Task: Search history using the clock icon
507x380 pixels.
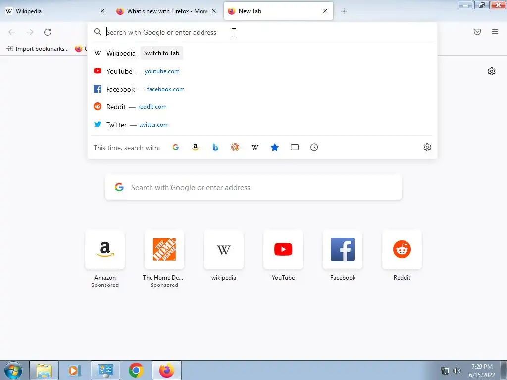Action: point(314,147)
